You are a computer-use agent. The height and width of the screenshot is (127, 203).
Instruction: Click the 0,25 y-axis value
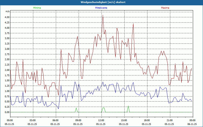click(7, 107)
